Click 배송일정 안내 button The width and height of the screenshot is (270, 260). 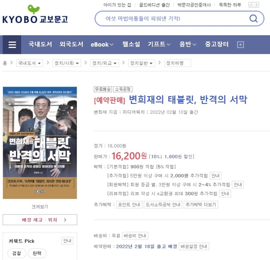pos(194,246)
